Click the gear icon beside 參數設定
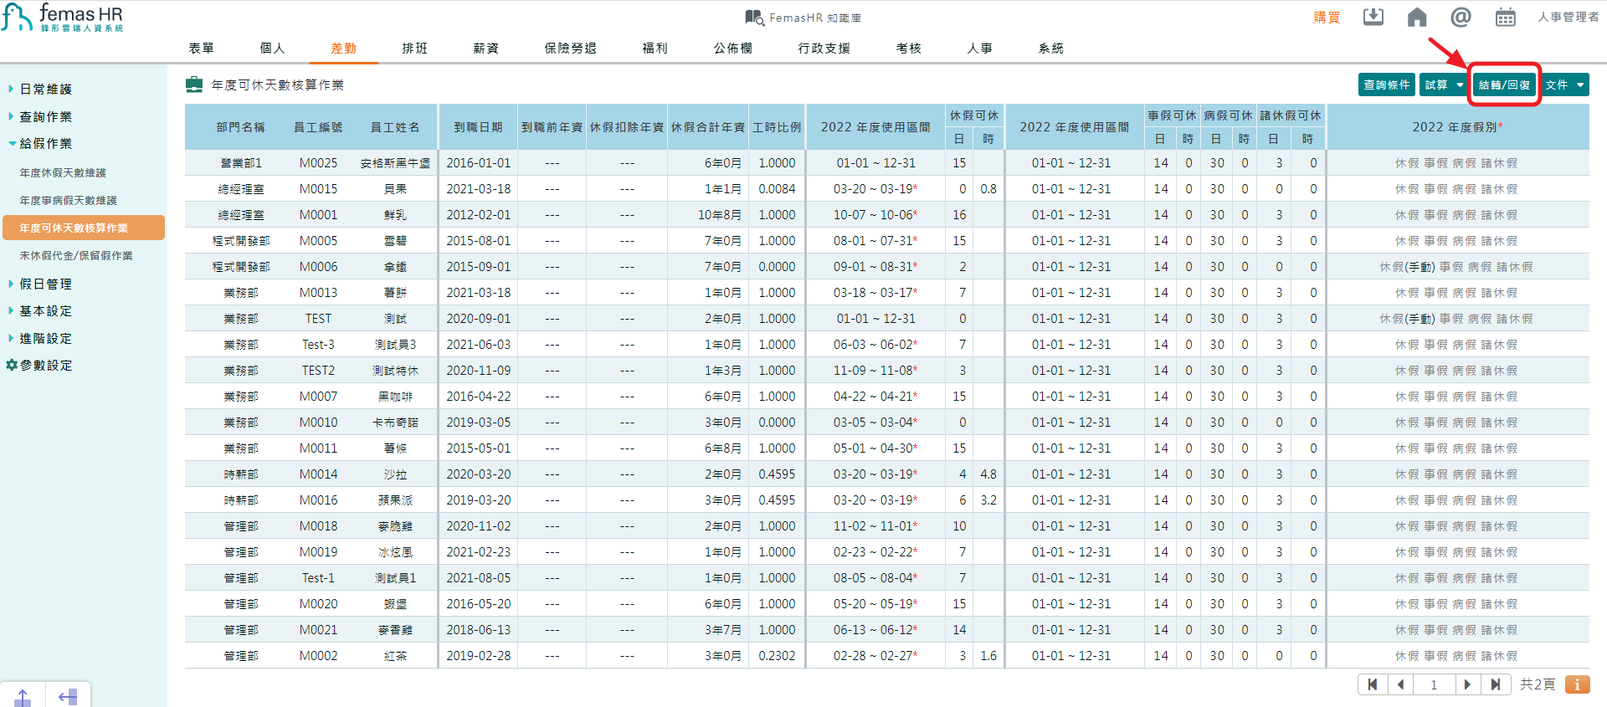This screenshot has width=1607, height=707. 11,365
